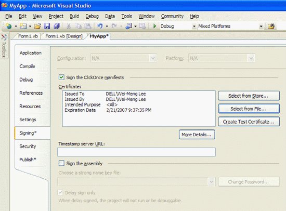
Task: Open the Compile properties page
Action: tap(27, 66)
